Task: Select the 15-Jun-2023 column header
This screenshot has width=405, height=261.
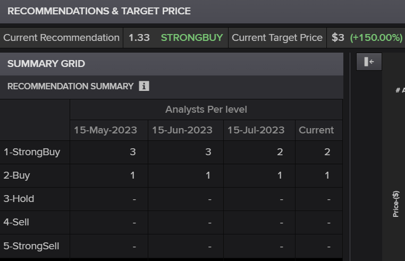Action: (182, 130)
